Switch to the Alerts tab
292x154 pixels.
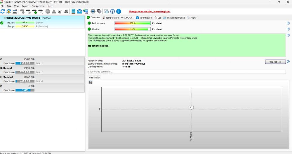pos(192,18)
